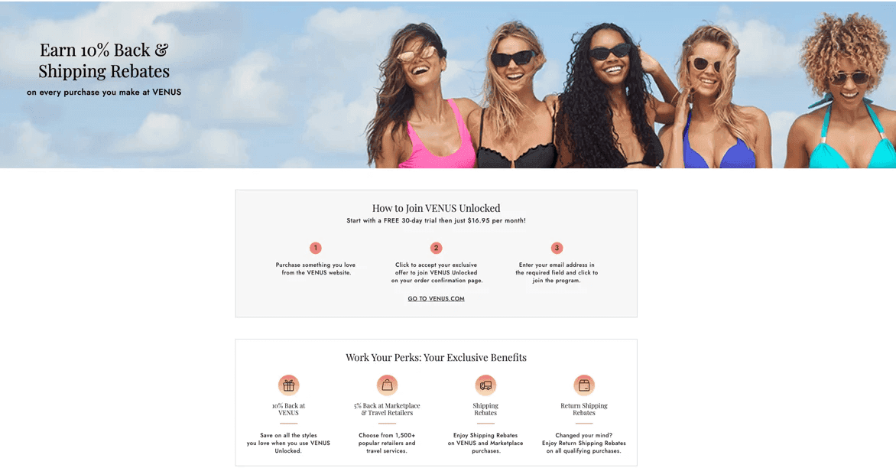Click the Return Shipping Rebates benefit title
The image size is (896, 468).
(x=584, y=409)
